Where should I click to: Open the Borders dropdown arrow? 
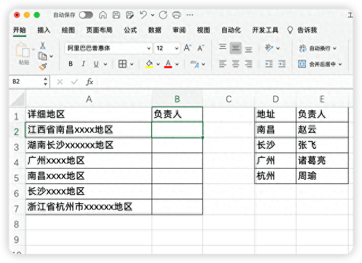click(x=132, y=64)
